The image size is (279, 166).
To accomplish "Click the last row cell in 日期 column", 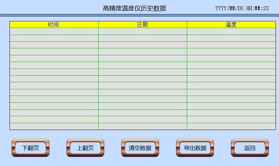I will coord(142,126).
